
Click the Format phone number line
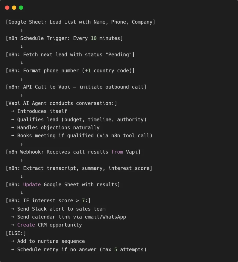coord(70,71)
